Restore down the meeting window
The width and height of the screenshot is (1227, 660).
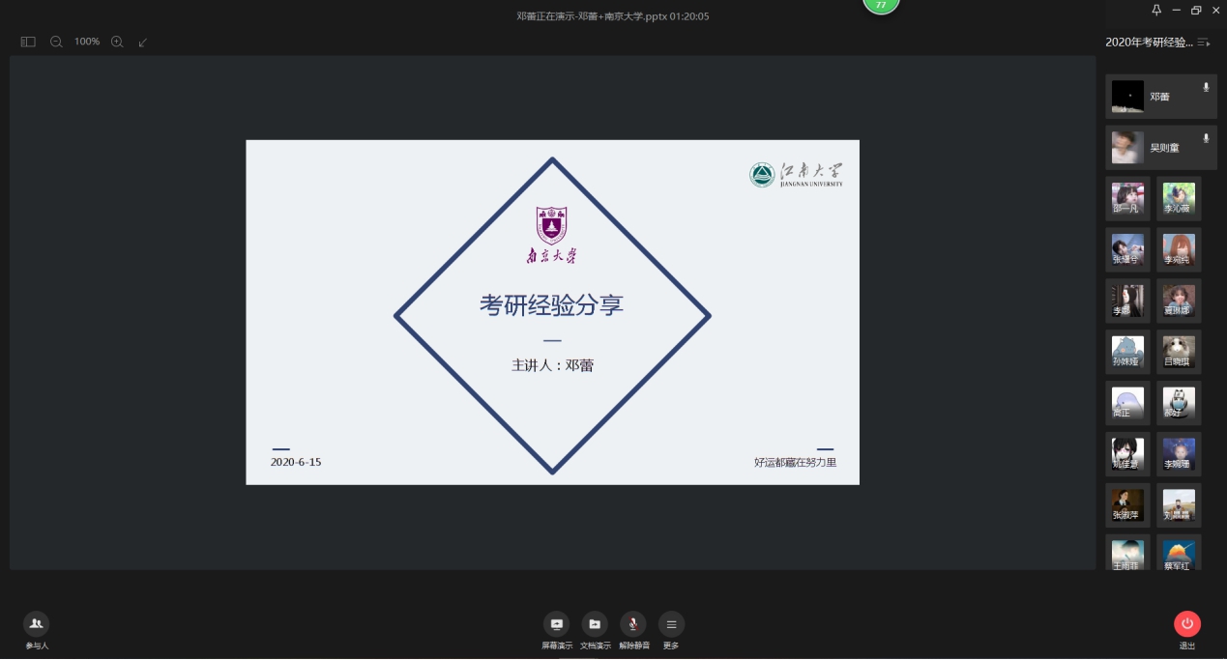tap(1196, 10)
